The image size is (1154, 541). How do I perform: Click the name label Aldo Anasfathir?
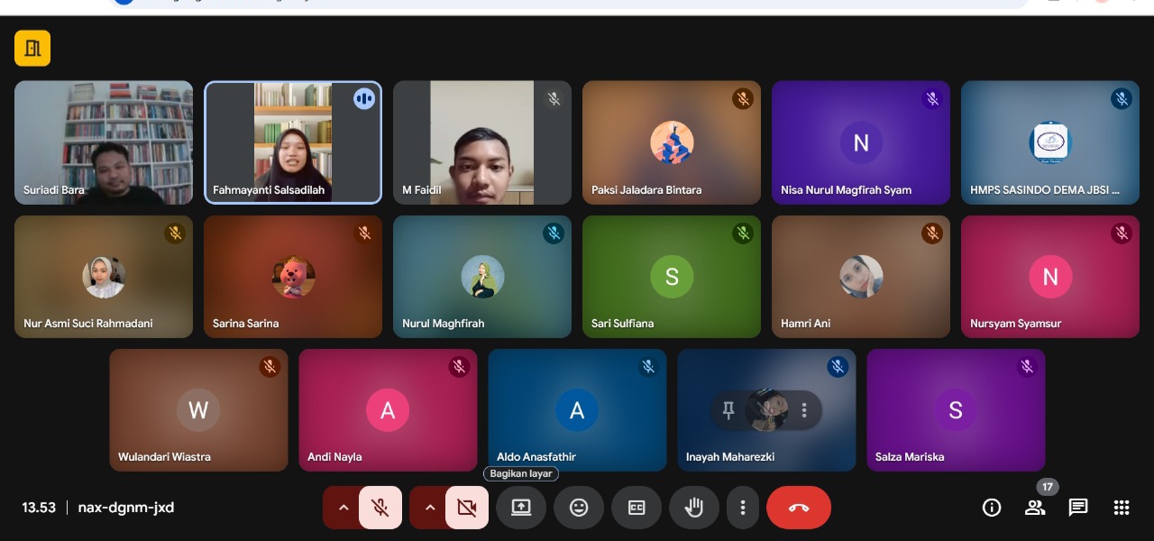coord(536,456)
